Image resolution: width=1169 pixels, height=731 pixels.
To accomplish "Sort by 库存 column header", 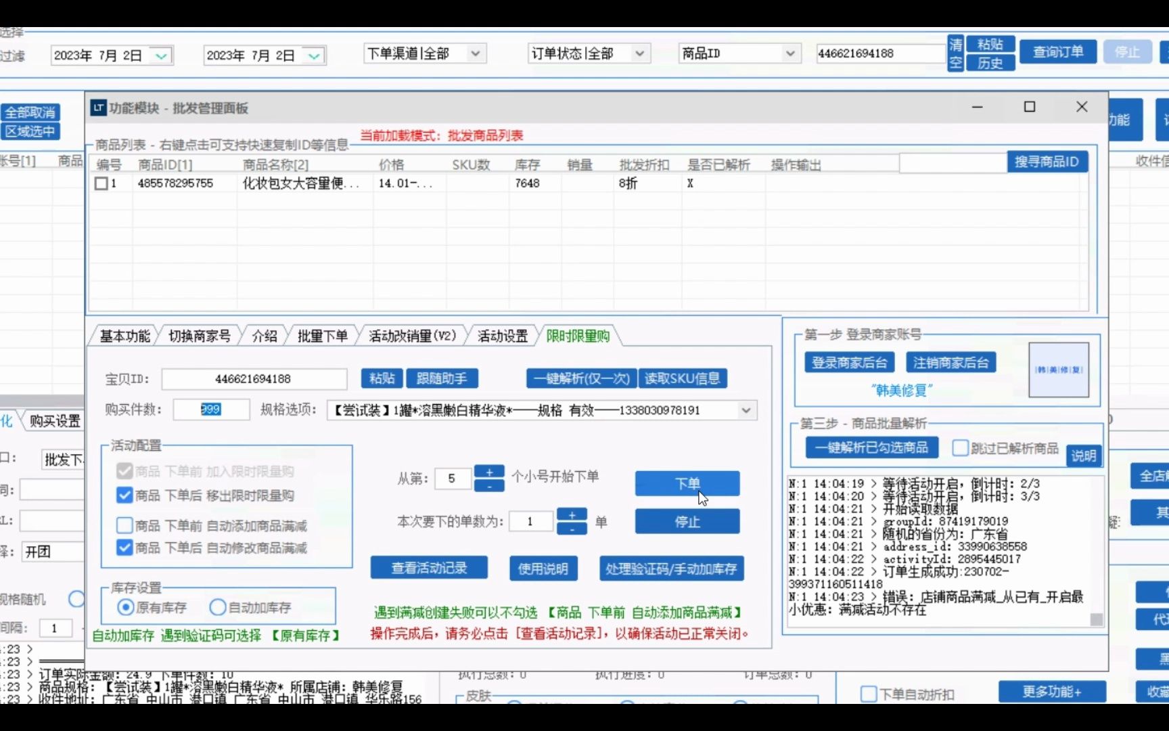I will pos(527,164).
